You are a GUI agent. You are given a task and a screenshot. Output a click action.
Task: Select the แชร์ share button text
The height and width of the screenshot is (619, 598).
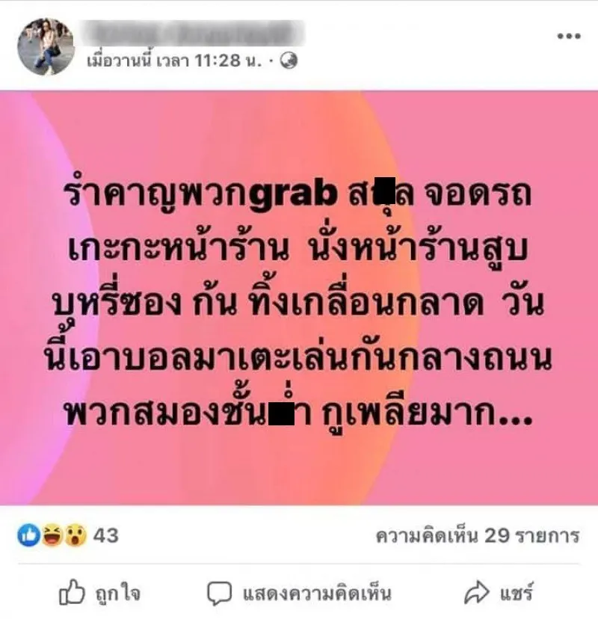coord(517,593)
